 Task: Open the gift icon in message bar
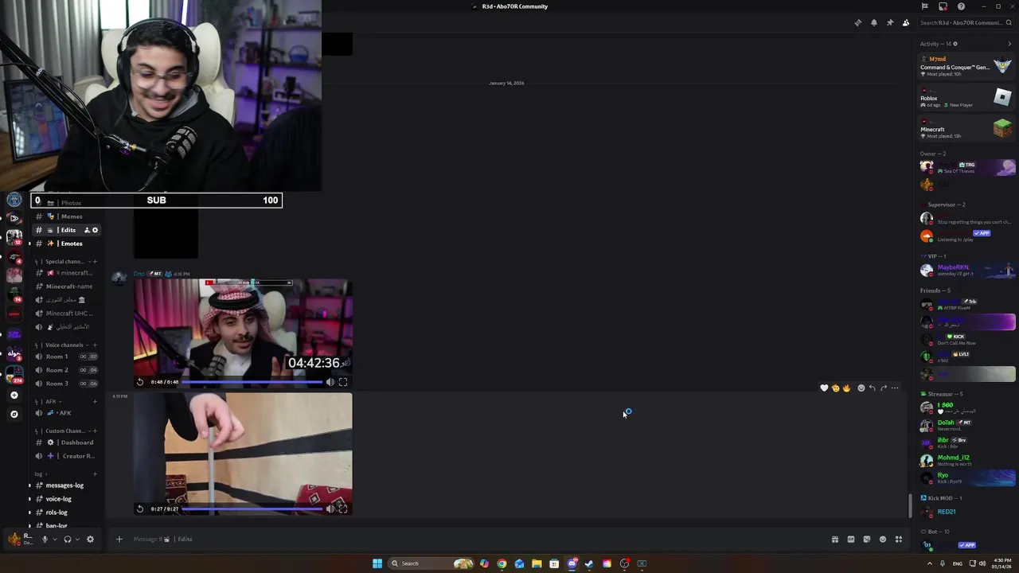pos(834,539)
